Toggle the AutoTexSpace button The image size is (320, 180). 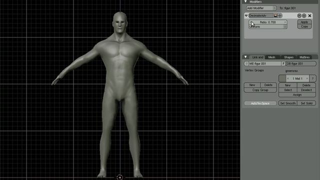pos(260,103)
